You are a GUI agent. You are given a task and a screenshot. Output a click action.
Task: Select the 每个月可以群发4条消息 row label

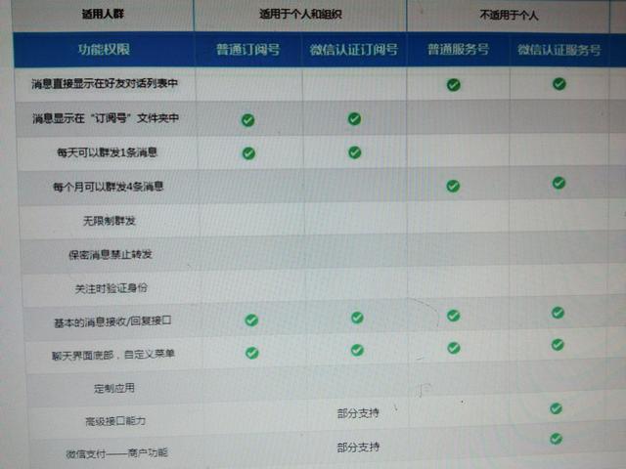point(109,187)
